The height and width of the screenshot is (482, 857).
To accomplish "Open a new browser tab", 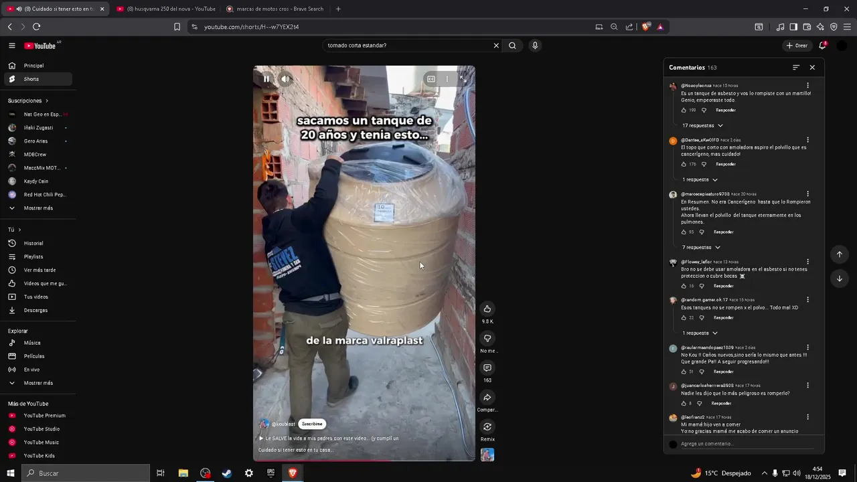I will pos(338,9).
